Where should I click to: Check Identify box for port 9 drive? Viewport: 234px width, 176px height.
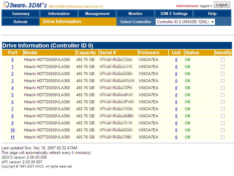point(223,123)
